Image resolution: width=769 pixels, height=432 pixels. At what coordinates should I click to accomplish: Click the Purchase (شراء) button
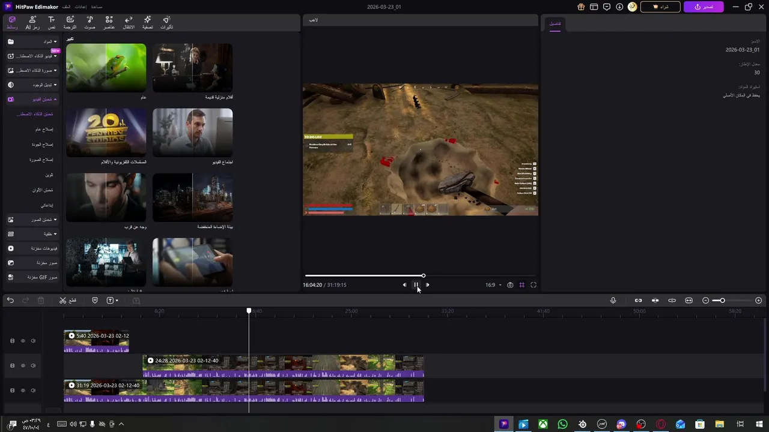tap(660, 7)
